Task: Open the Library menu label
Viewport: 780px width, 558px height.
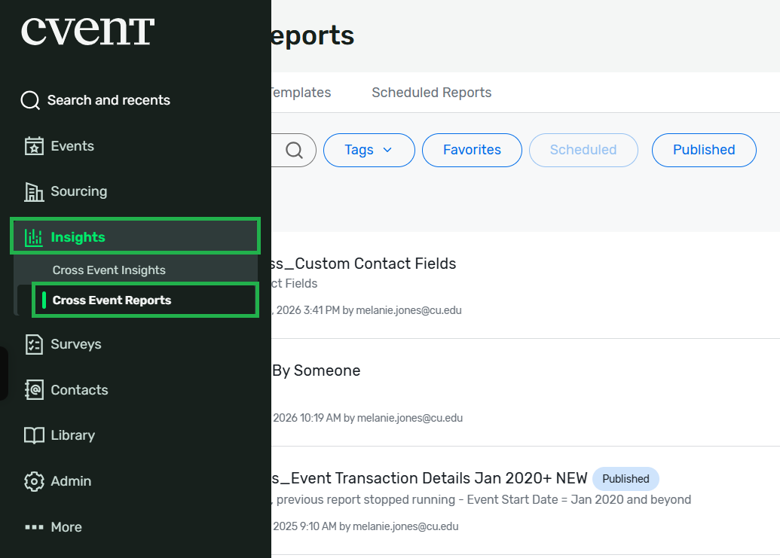Action: click(72, 436)
